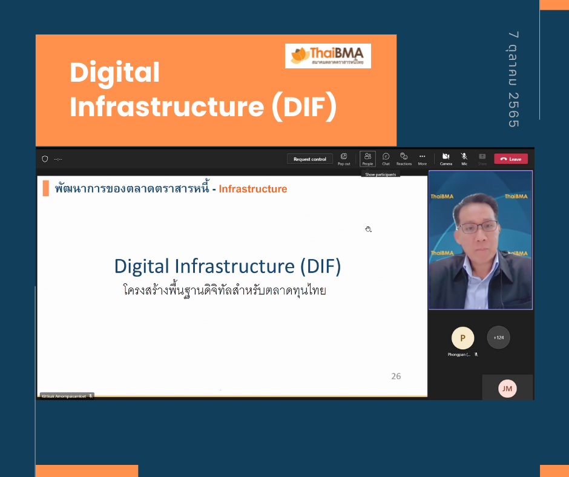The image size is (569, 477).
Task: Select Phongpan's participant avatar
Action: tap(462, 338)
